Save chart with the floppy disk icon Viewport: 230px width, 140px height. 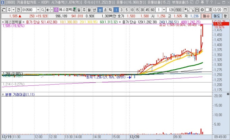(197, 10)
